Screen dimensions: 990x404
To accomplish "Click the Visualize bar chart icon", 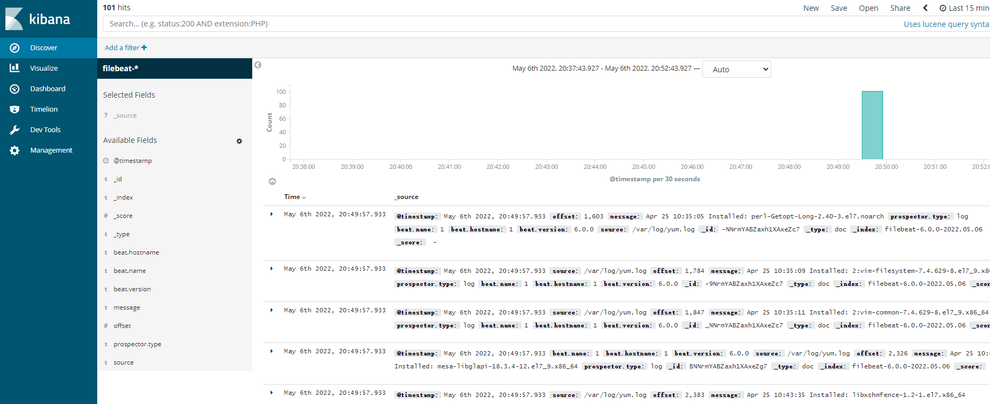I will coord(15,68).
